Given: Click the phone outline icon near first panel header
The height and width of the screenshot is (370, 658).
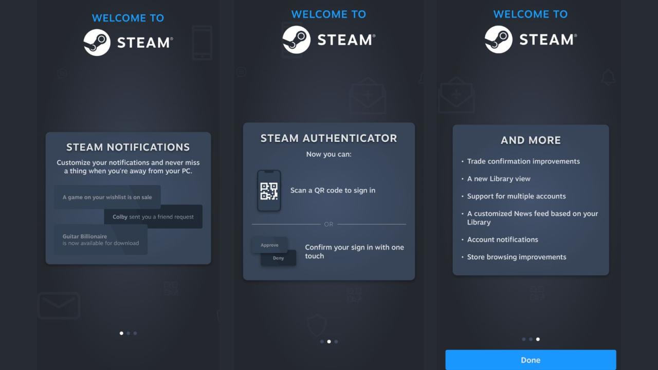Looking at the screenshot, I should click(202, 43).
